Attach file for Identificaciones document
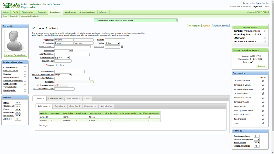274x154 pixels. point(263,107)
